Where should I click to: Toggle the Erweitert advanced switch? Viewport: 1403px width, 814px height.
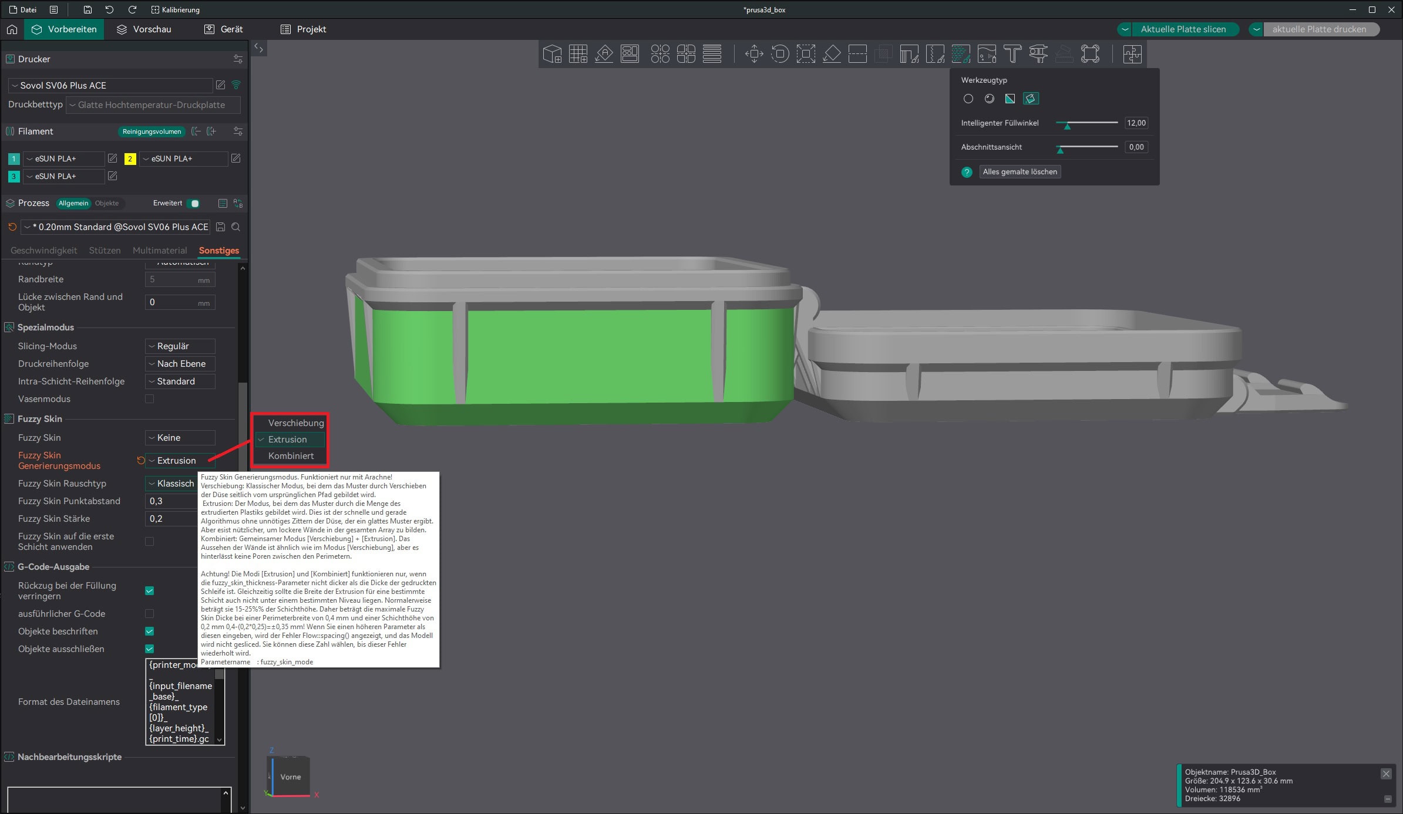pyautogui.click(x=193, y=203)
